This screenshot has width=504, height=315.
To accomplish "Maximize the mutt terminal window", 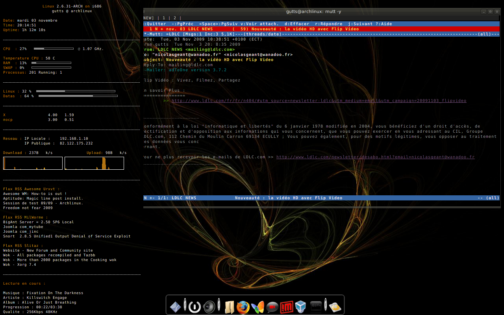I will pos(490,12).
